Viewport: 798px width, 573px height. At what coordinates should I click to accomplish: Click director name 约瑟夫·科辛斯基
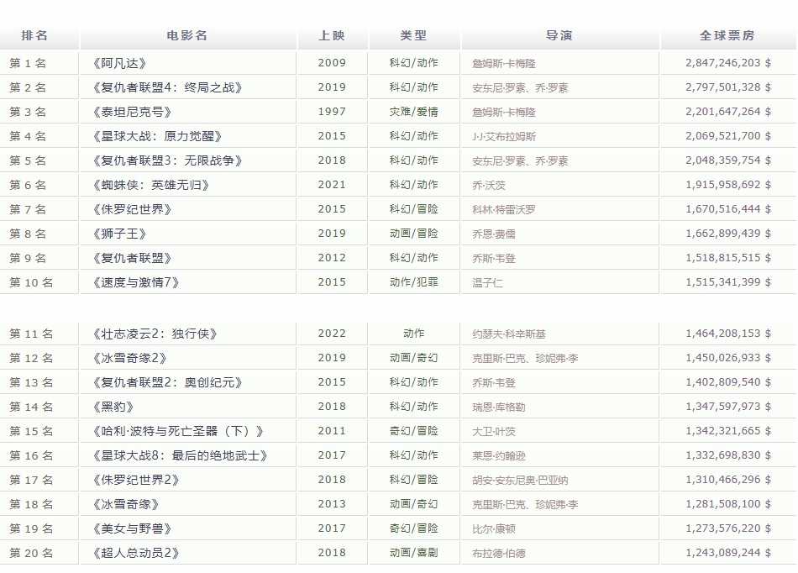point(509,334)
